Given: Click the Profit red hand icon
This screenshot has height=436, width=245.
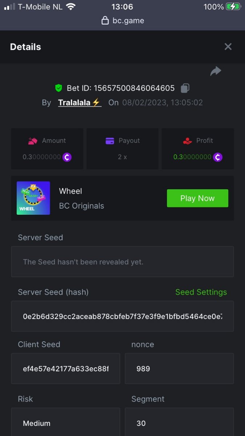Looking at the screenshot, I should click(187, 141).
